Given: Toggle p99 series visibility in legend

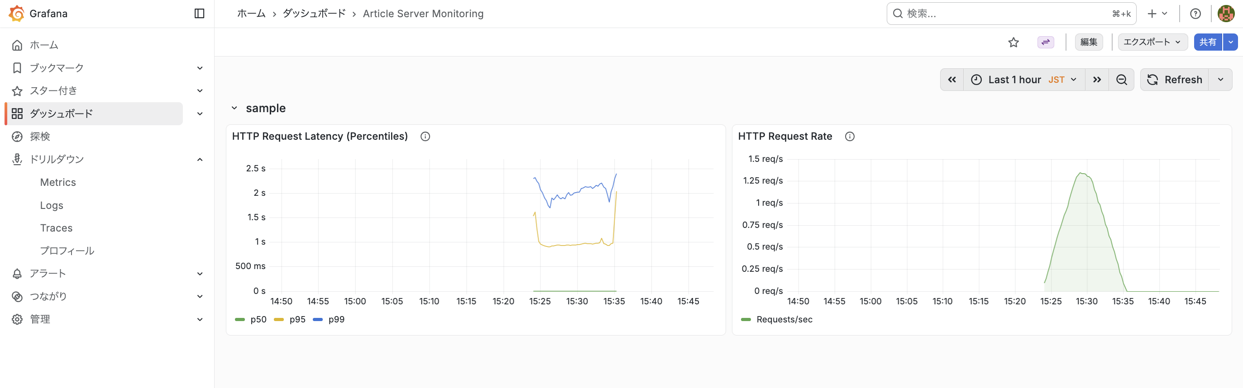Looking at the screenshot, I should pos(336,320).
